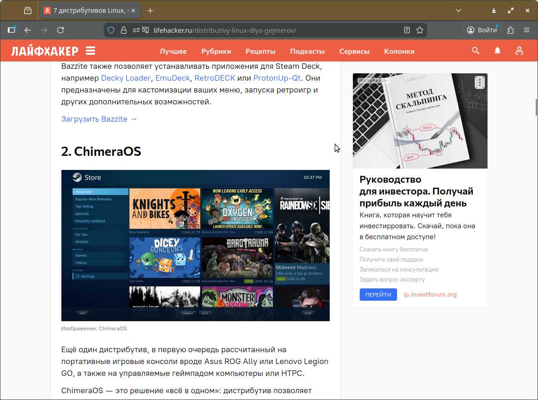This screenshot has height=400, width=538.
Task: Click the Метод скальпинга book ad image
Action: pos(420,121)
